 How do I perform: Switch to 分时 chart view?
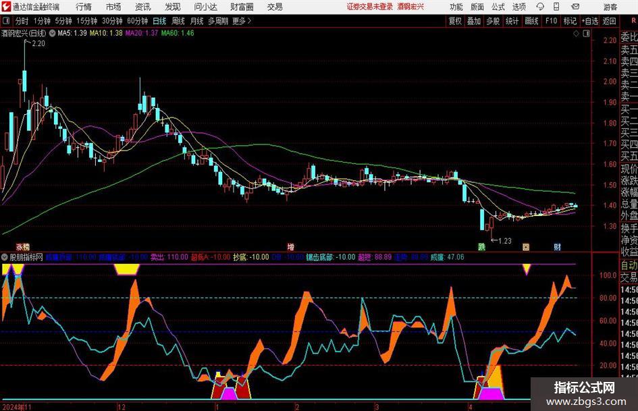click(x=22, y=21)
